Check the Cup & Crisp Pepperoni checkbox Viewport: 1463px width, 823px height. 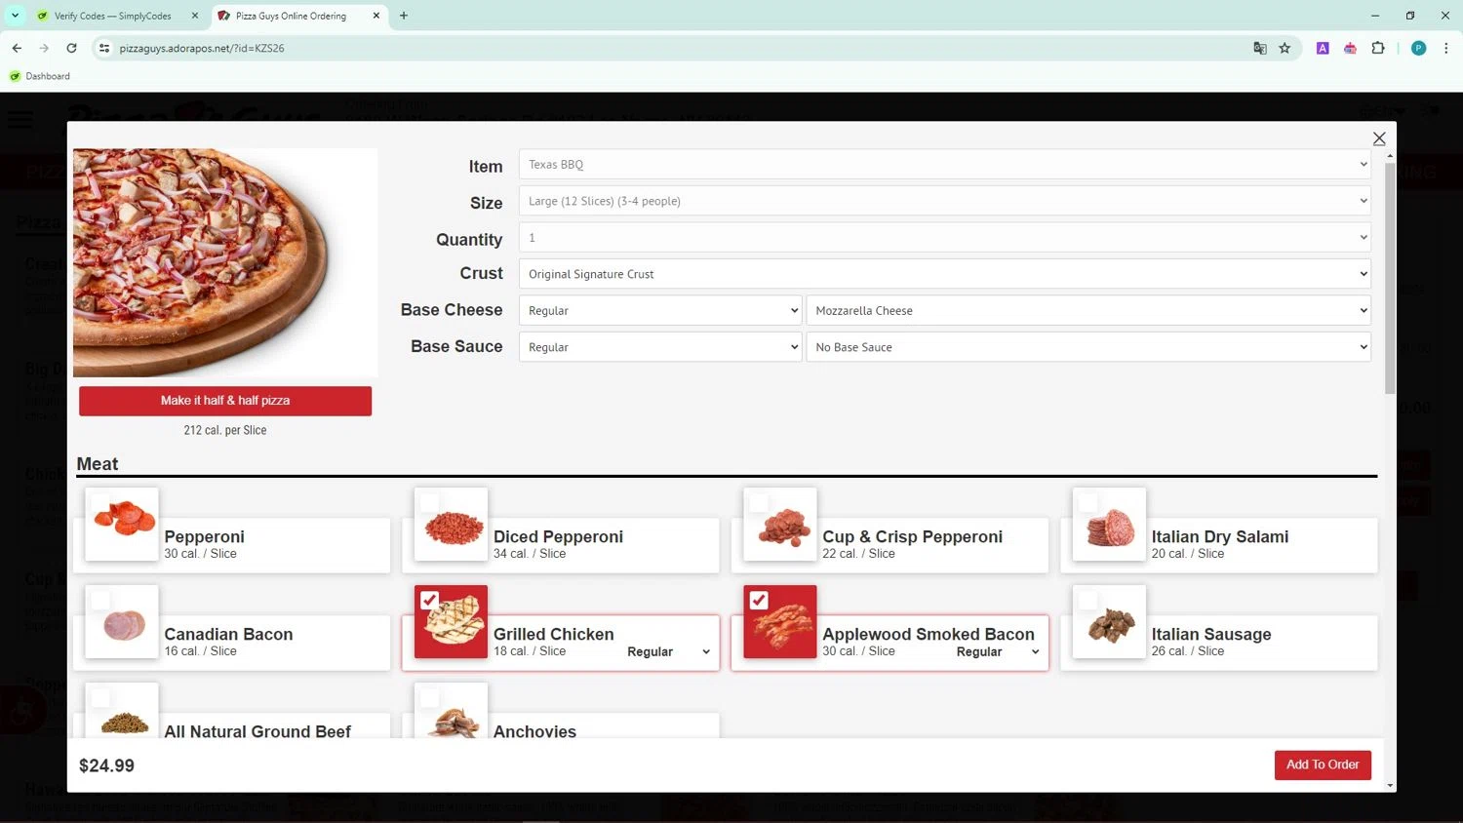(x=759, y=503)
